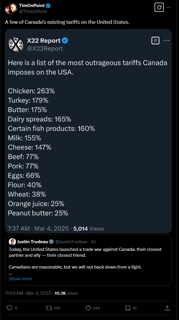Viewport: 179px width, 320px height.
Task: Click the Justin Trudeau display name
Action: tap(32, 242)
